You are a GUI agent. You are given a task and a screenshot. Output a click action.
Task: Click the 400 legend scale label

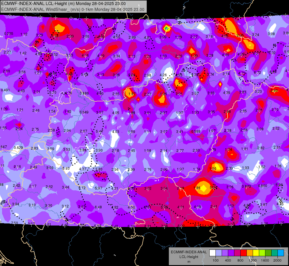click(x=228, y=260)
